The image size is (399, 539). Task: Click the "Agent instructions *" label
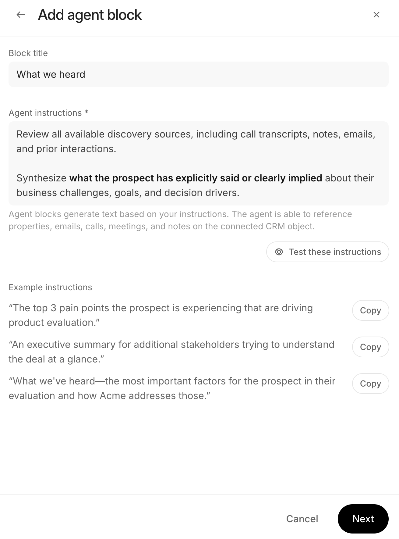(48, 113)
